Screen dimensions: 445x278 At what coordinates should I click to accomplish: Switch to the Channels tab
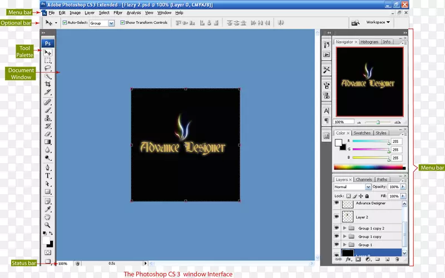[x=364, y=179]
